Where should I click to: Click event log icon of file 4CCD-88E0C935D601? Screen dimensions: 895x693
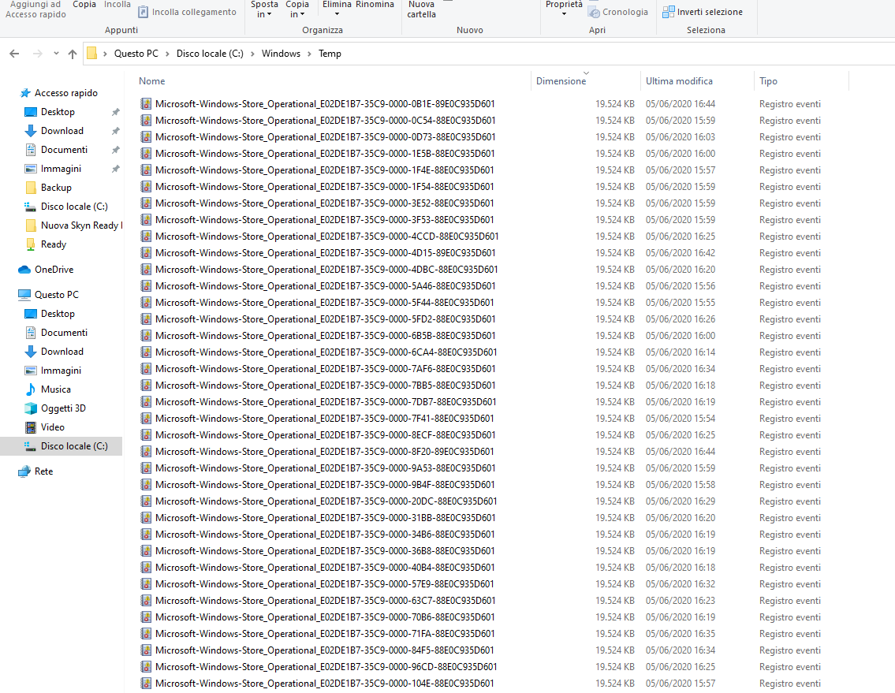click(x=146, y=237)
